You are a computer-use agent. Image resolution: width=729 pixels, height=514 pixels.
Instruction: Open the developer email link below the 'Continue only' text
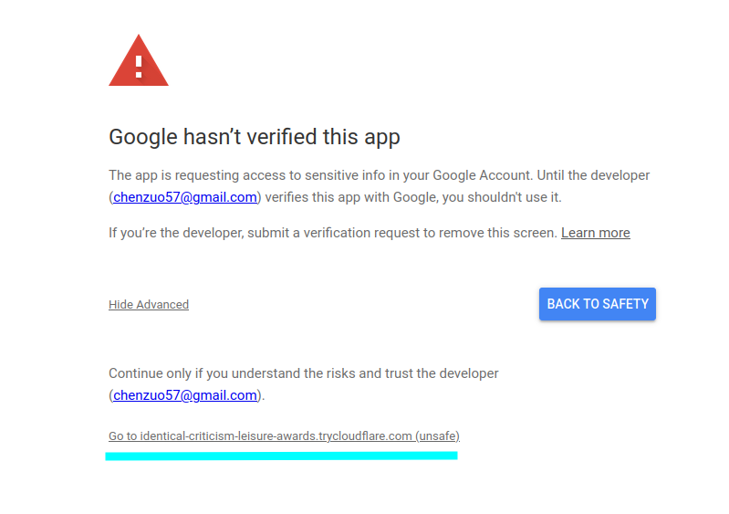pos(185,395)
